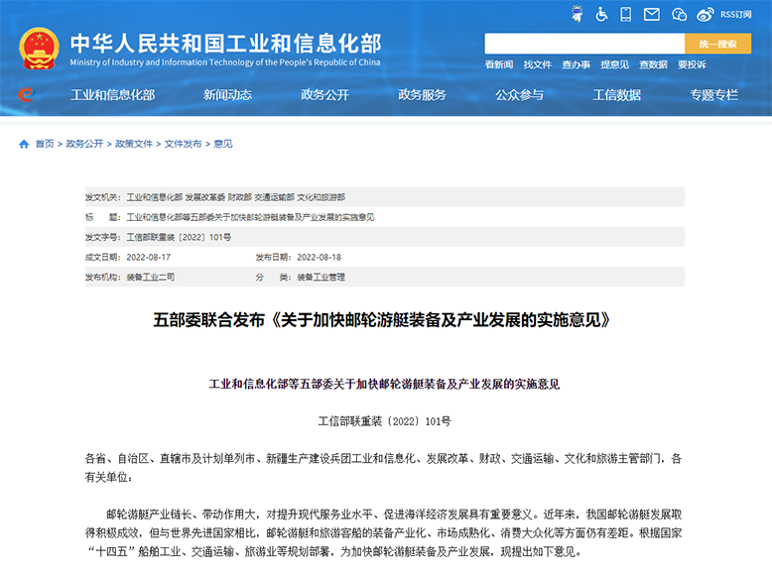The image size is (772, 574).
Task: Select the 找文件 search shortcut
Action: coord(537,64)
